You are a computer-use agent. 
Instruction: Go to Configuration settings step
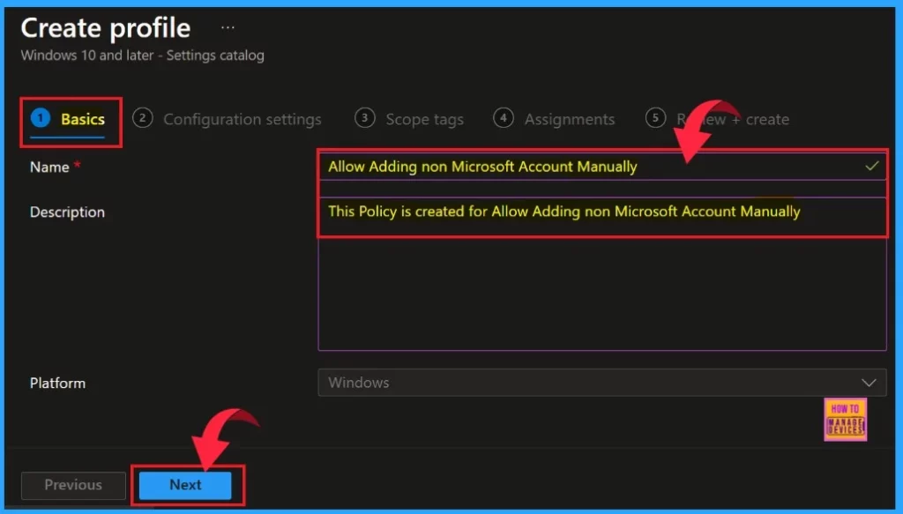point(227,119)
